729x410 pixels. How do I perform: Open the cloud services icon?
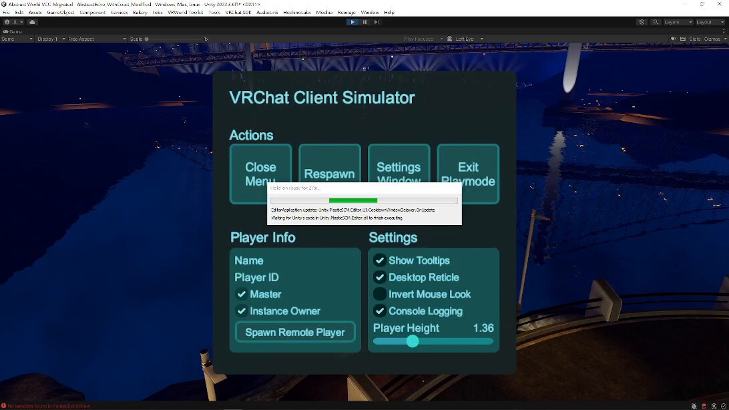point(32,22)
